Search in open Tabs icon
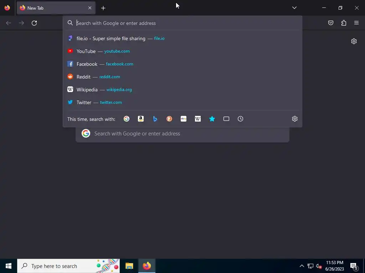Viewport: 365px width, 273px height. click(226, 119)
